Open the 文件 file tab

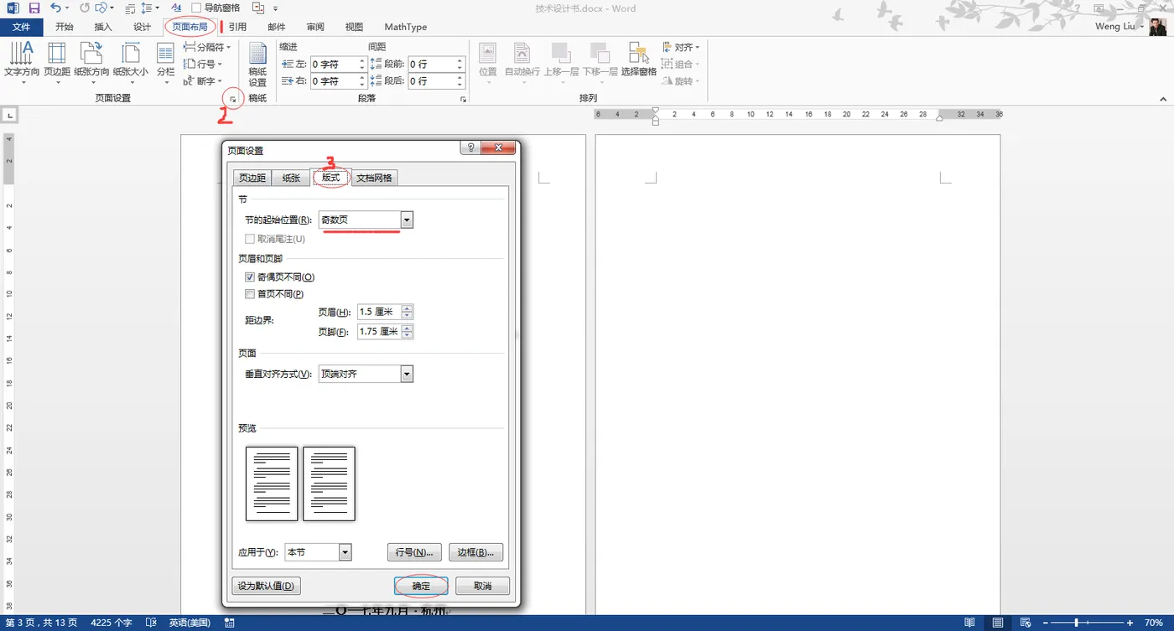(21, 27)
